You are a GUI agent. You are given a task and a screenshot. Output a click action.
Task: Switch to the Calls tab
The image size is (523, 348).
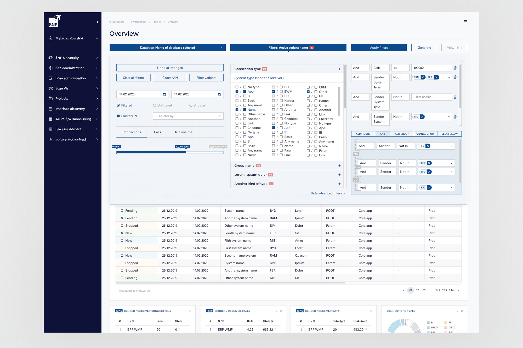tap(157, 132)
